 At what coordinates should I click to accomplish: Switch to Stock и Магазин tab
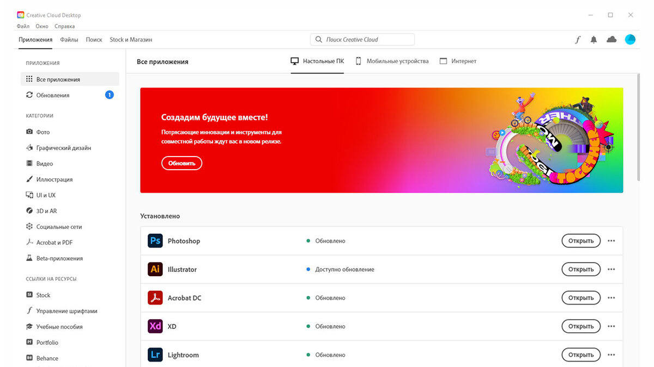coord(131,40)
